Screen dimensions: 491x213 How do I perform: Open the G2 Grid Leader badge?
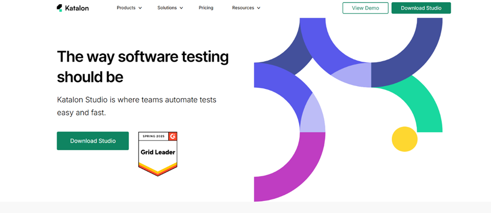click(x=158, y=154)
